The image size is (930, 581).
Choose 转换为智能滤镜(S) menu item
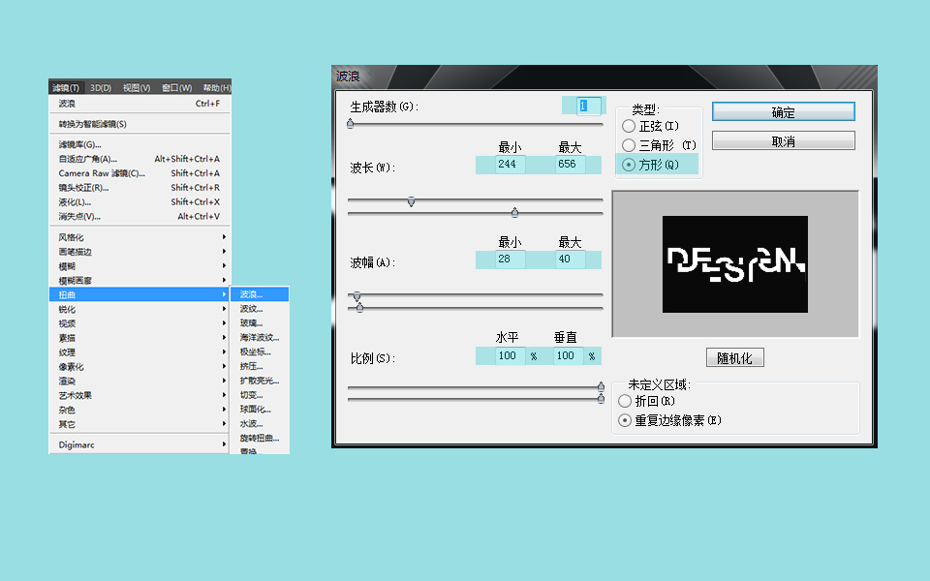(x=139, y=124)
